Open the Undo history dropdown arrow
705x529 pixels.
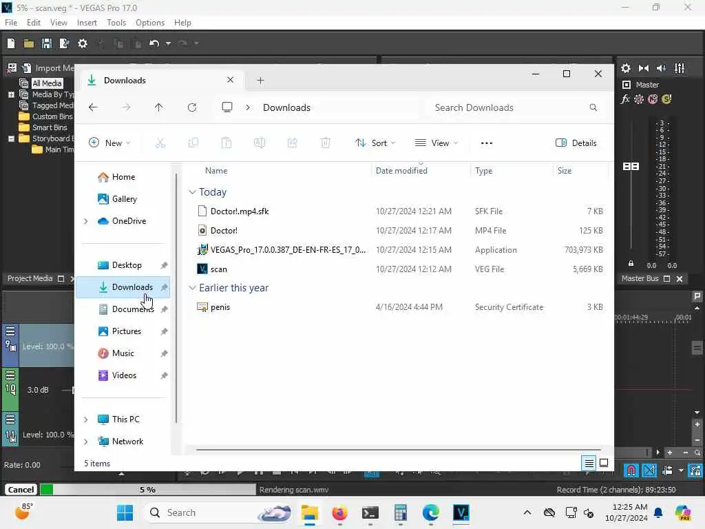[x=168, y=43]
